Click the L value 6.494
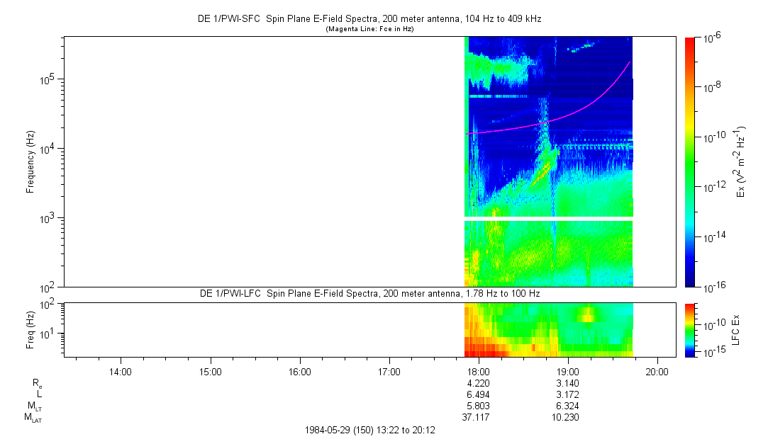This screenshot has height=439, width=768. click(479, 394)
